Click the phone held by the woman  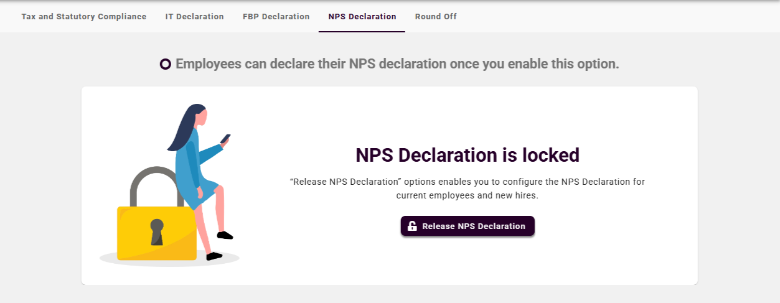pyautogui.click(x=225, y=139)
